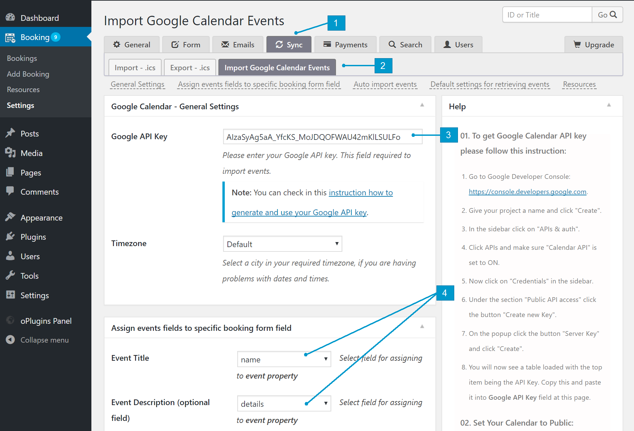Open the Event Description field dropdown
The height and width of the screenshot is (431, 634).
point(284,404)
